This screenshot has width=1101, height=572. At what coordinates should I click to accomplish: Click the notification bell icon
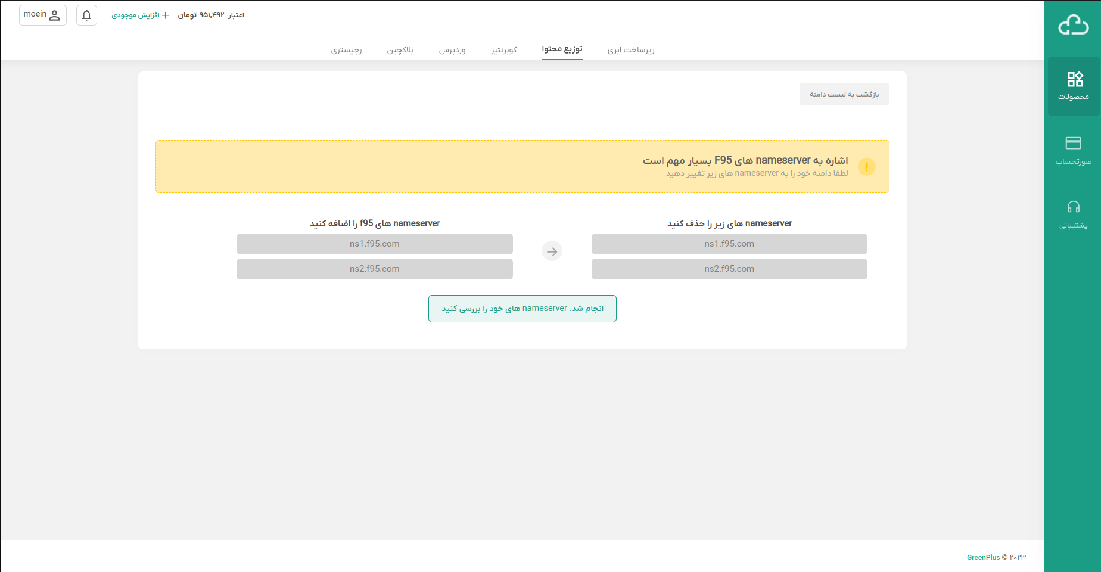click(86, 15)
